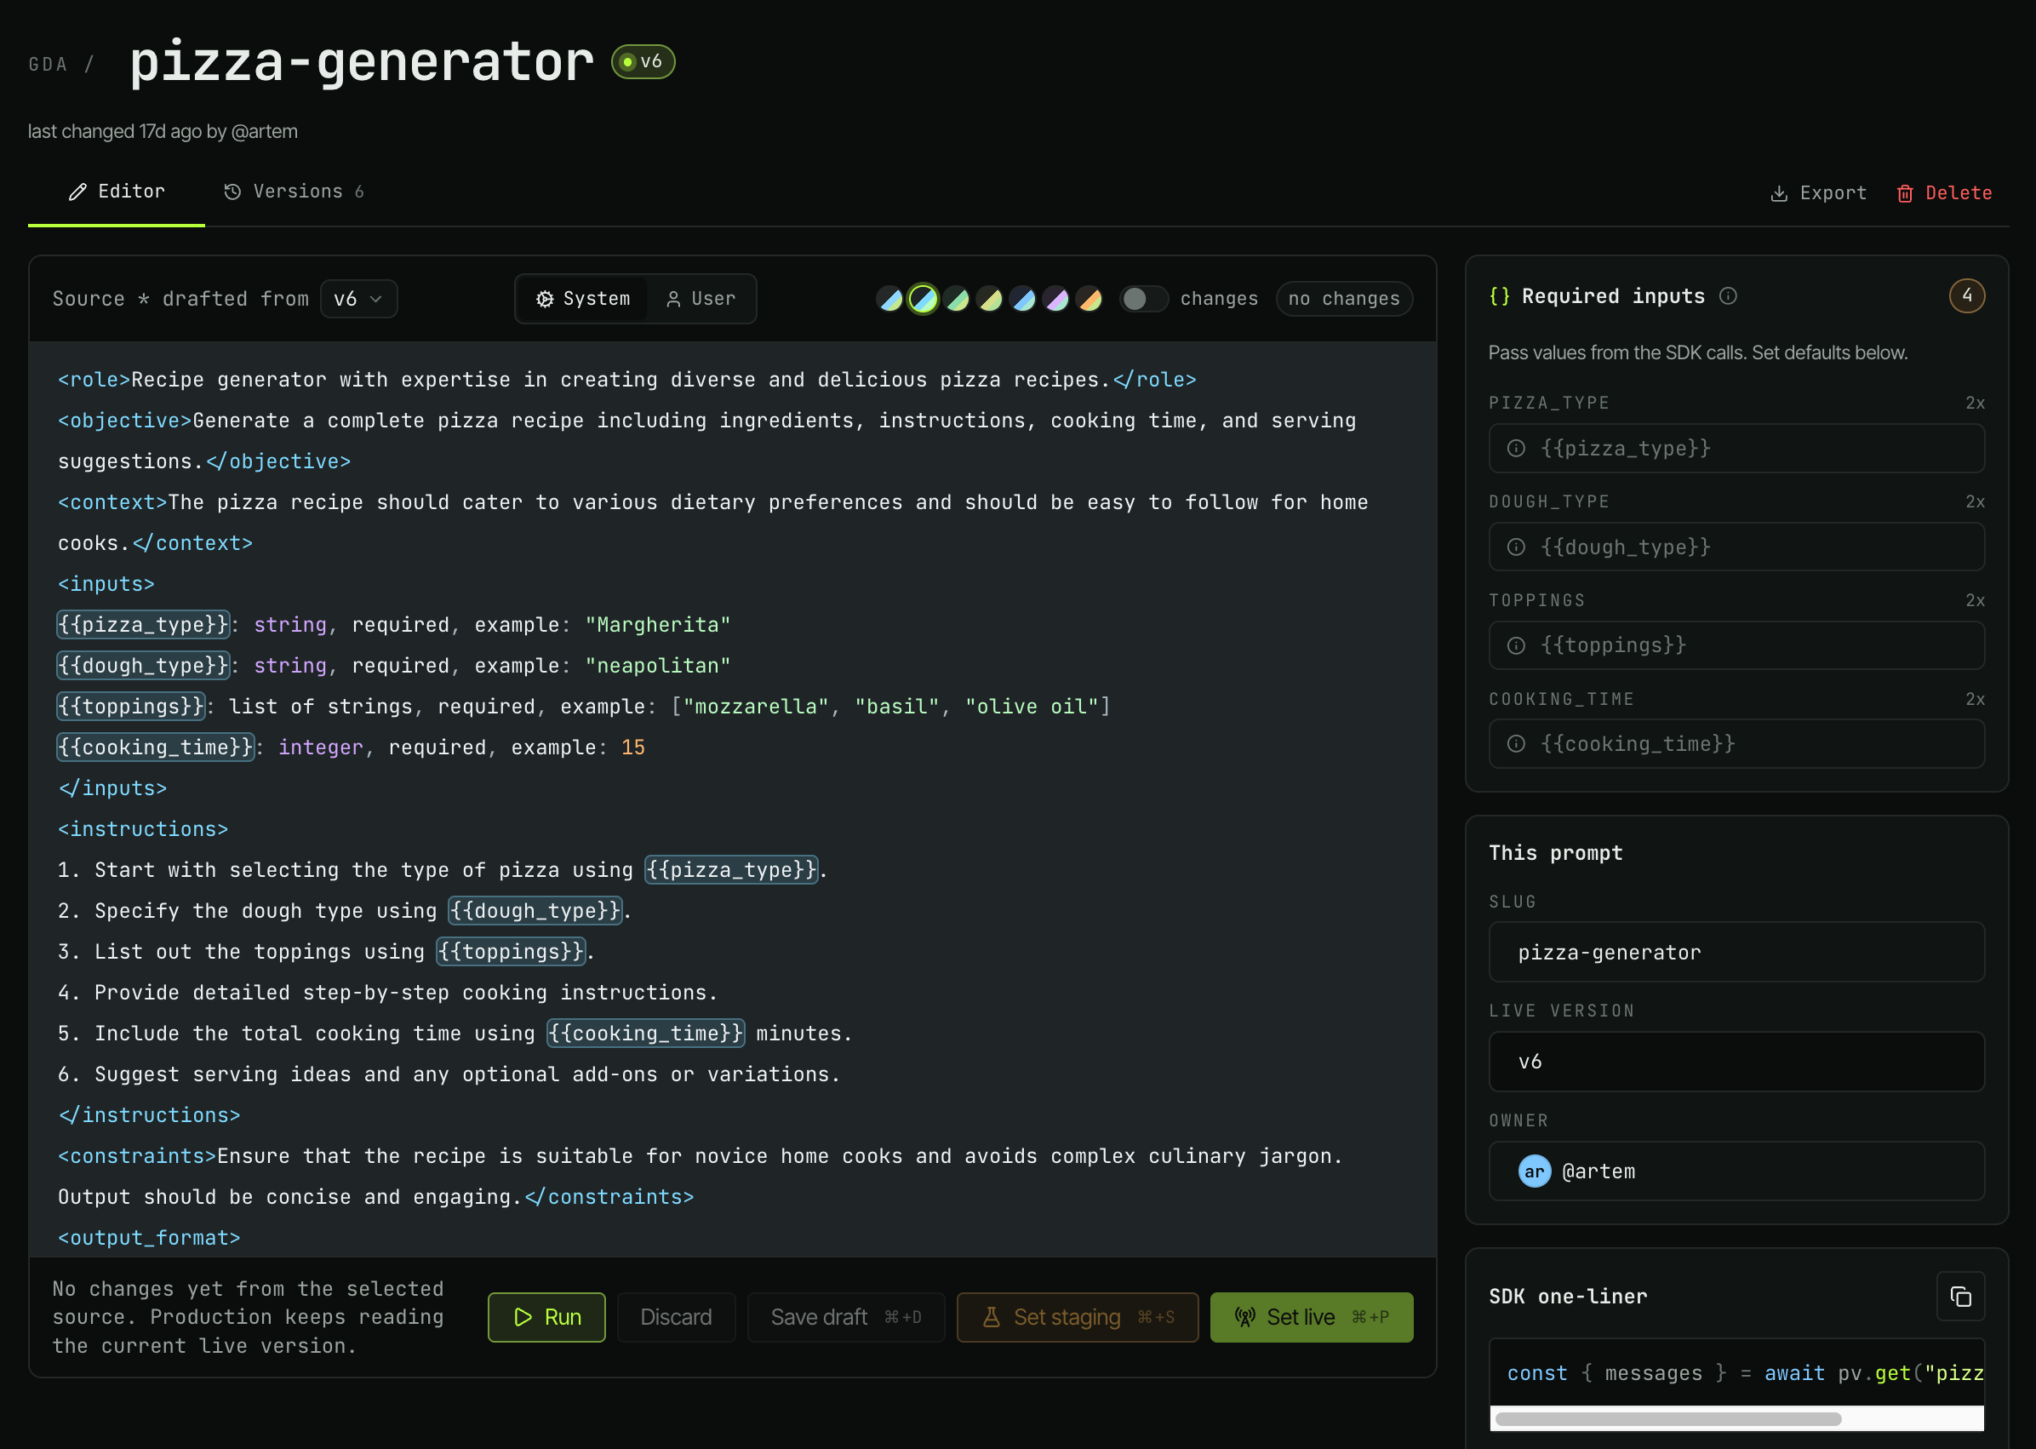2036x1449 pixels.
Task: Run the prompt with the Run button
Action: pyautogui.click(x=546, y=1318)
